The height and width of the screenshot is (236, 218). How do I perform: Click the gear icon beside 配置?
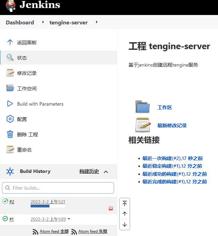point(10,119)
